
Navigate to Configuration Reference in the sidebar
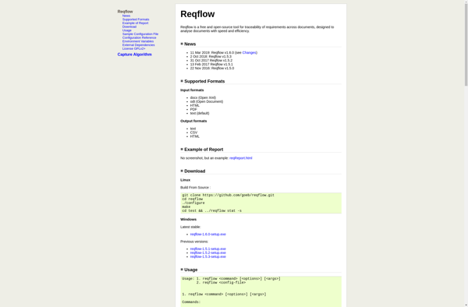coord(139,37)
